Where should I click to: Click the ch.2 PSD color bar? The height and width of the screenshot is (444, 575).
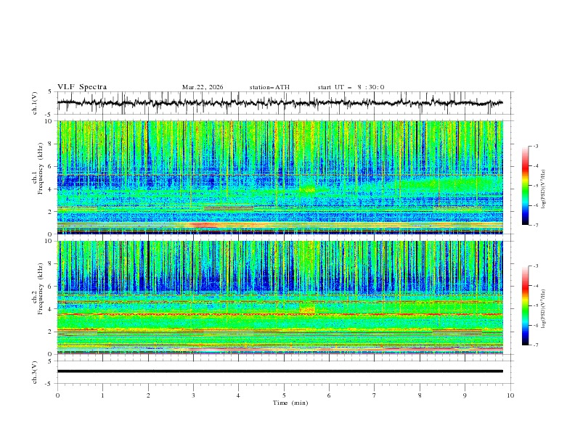(x=526, y=305)
